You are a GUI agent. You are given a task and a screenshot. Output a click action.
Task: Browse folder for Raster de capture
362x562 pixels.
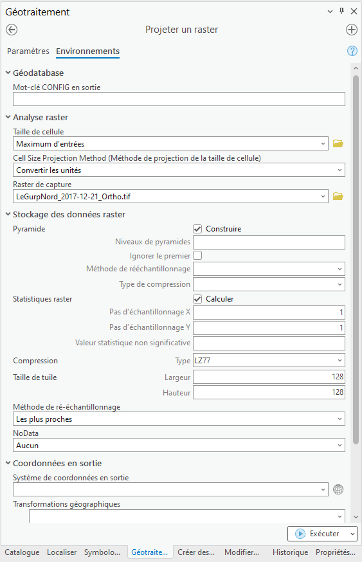point(338,196)
